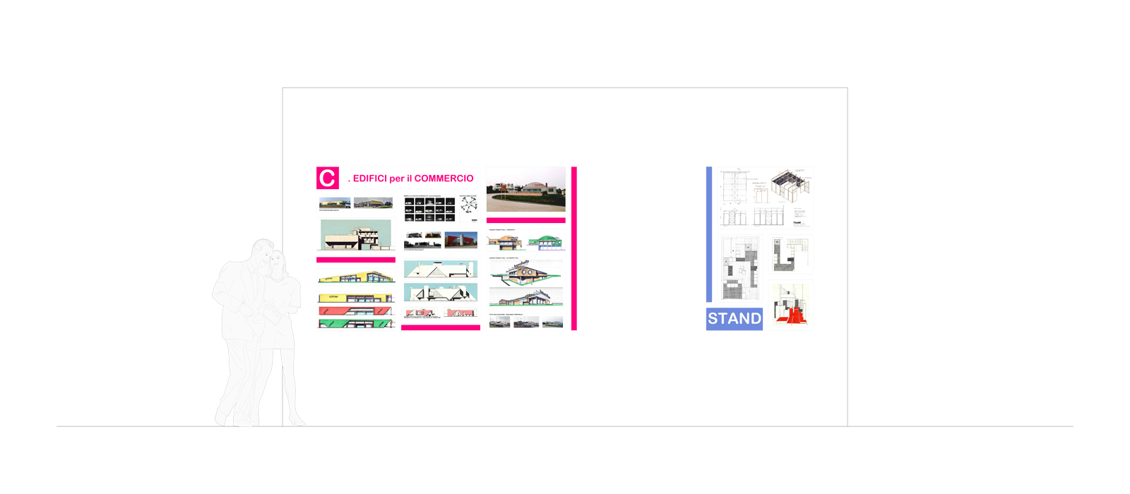Click the blue STAND label
1130x494 pixels.
(734, 319)
